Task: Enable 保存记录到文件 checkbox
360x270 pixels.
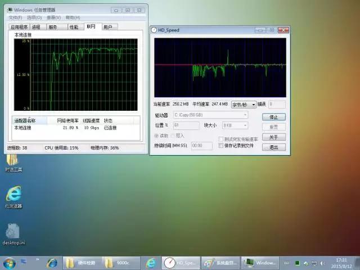Action: [x=221, y=146]
